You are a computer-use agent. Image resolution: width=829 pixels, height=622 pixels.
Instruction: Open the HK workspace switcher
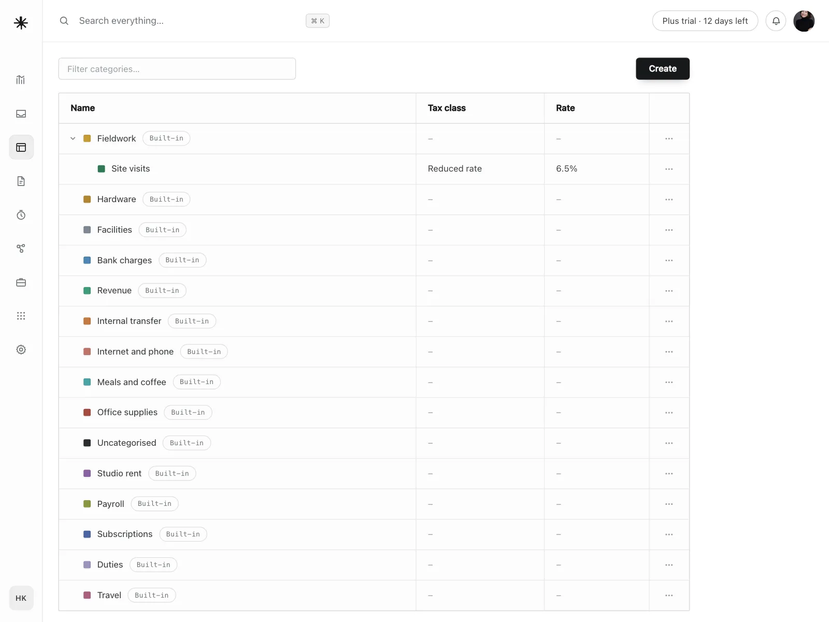point(21,598)
